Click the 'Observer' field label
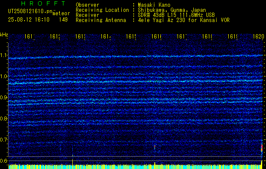The image size is (266, 169). [88, 5]
